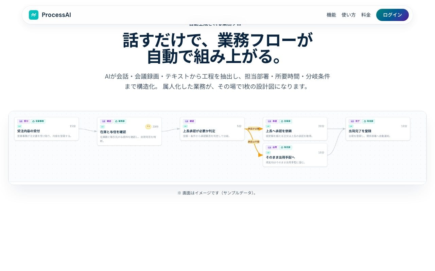Click description 営業事務が注文書を受け取り、内容を登録する。
435x271 pixels.
point(45,136)
